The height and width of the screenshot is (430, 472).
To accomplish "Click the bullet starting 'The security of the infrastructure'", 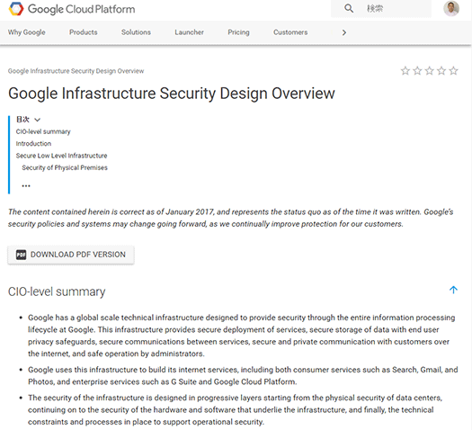I will point(235,410).
